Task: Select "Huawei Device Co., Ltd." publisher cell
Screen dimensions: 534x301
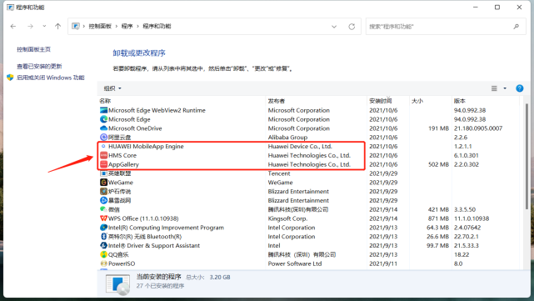Action: 300,146
